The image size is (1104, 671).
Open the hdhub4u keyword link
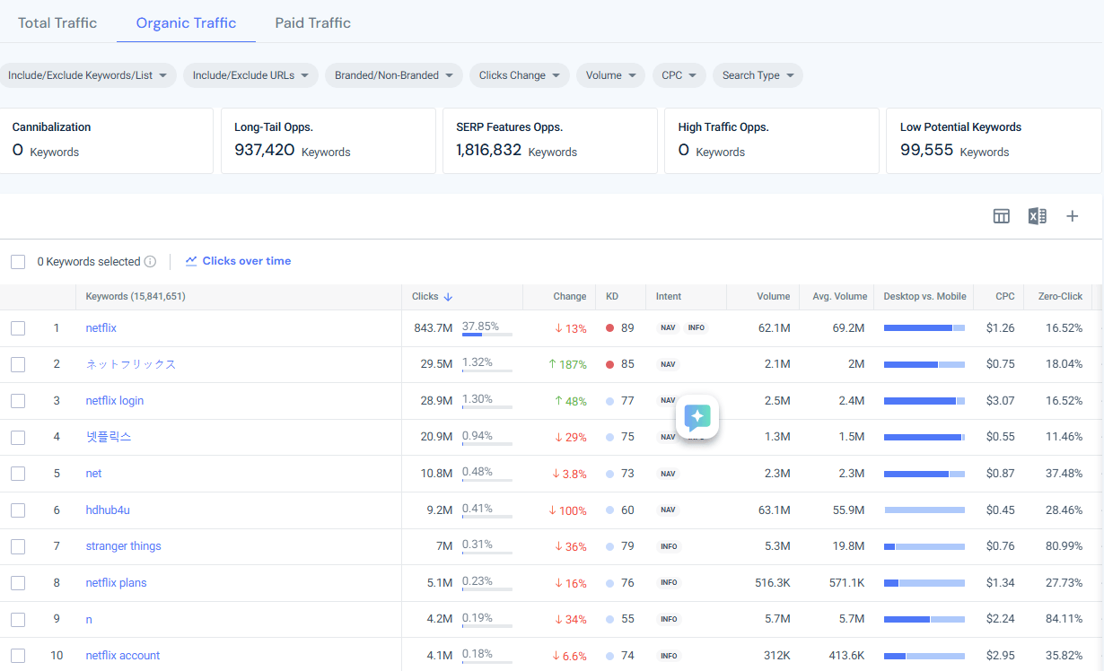[x=108, y=510]
